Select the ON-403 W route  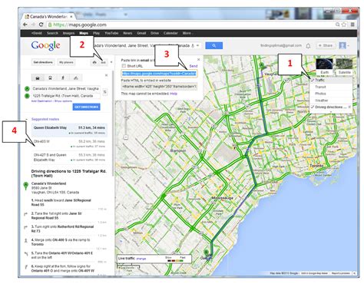[x=69, y=144]
